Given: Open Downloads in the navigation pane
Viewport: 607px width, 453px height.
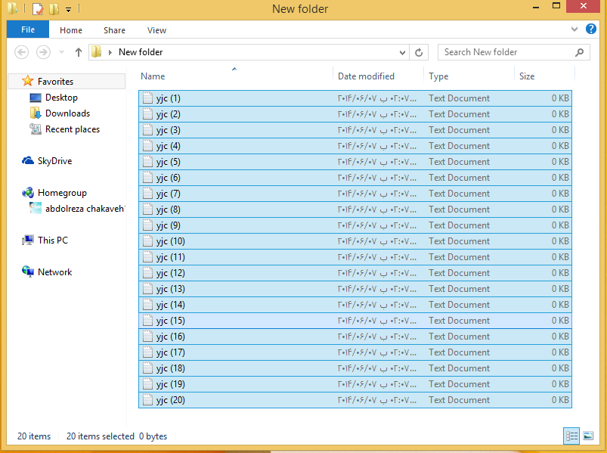Looking at the screenshot, I should 67,113.
